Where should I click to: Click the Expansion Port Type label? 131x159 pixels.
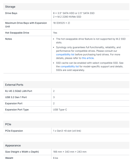(x=17, y=110)
